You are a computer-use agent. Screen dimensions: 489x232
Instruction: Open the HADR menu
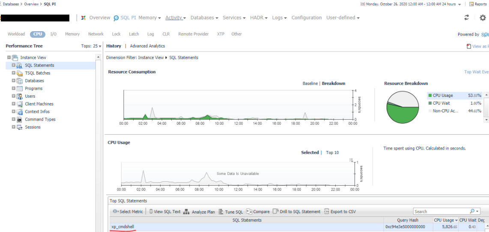tap(259, 18)
